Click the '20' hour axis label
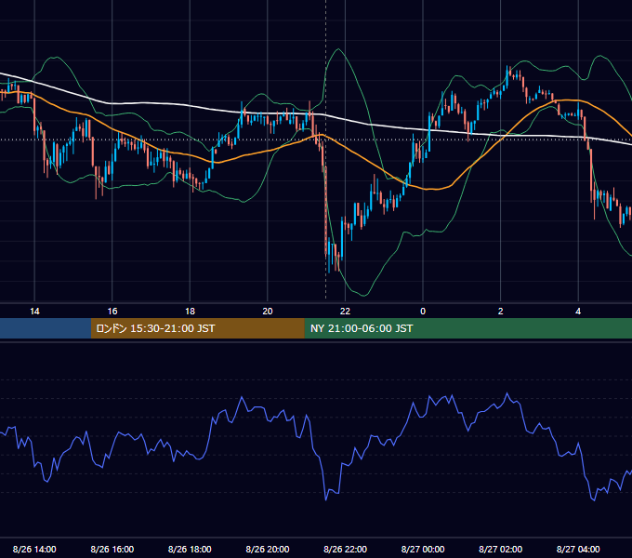The width and height of the screenshot is (632, 558). (x=268, y=312)
